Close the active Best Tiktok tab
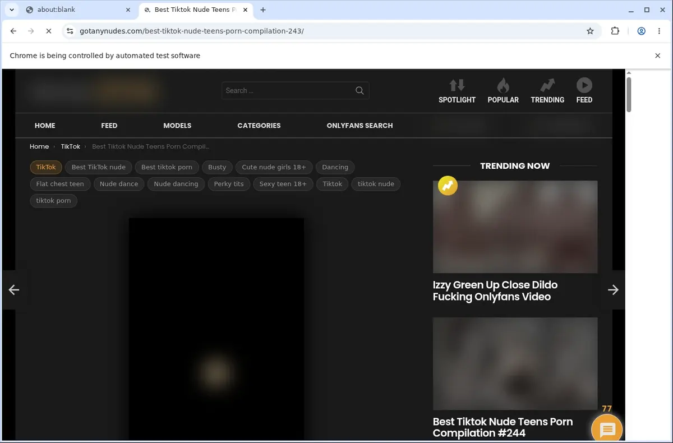The width and height of the screenshot is (673, 443). (x=246, y=10)
